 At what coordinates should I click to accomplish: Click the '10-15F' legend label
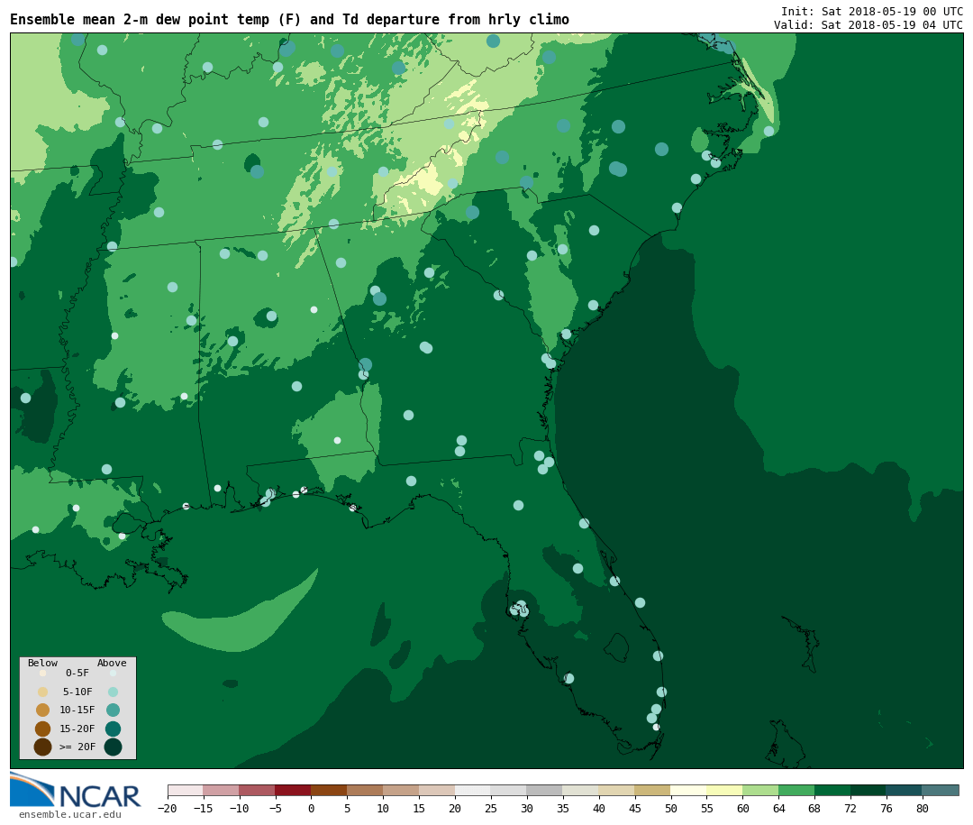click(x=77, y=710)
